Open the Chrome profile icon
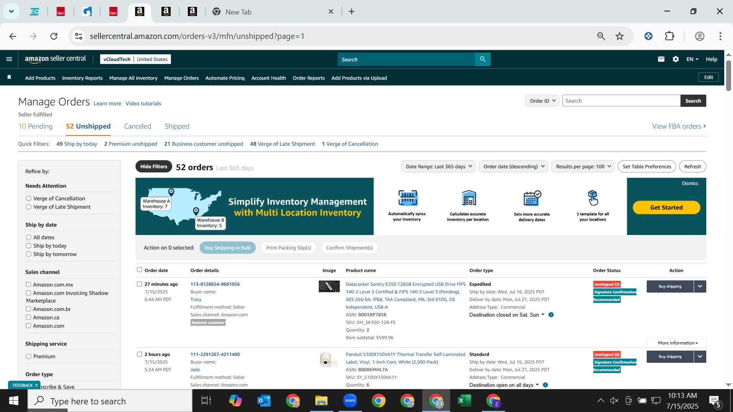733x412 pixels. pos(699,36)
